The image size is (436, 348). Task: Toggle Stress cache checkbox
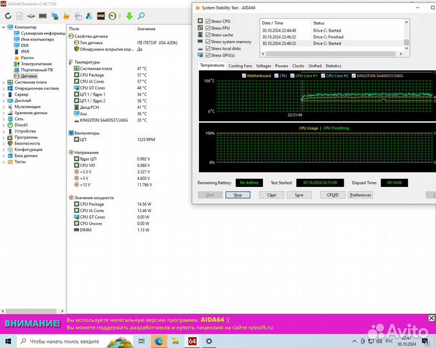[x=208, y=35]
